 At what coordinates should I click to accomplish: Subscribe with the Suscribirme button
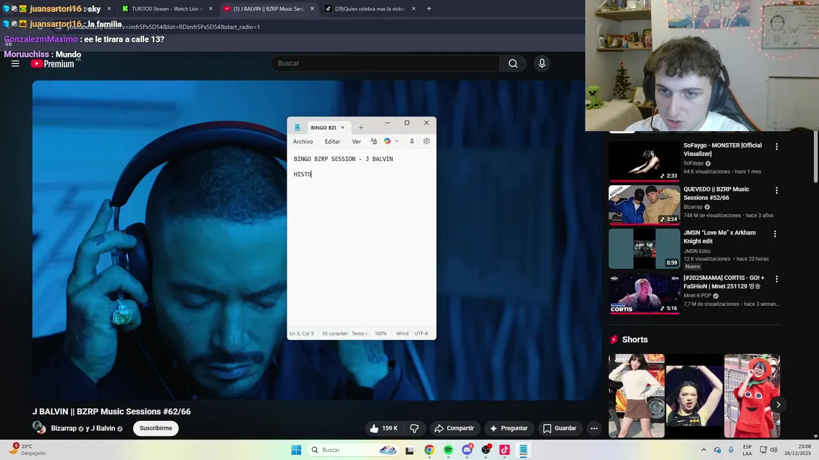pos(155,428)
